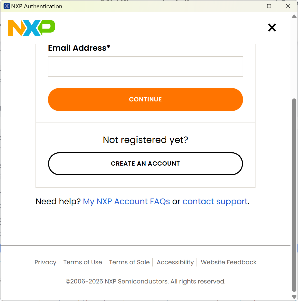Image resolution: width=298 pixels, height=301 pixels.
Task: Follow the contact support link
Action: click(x=215, y=201)
